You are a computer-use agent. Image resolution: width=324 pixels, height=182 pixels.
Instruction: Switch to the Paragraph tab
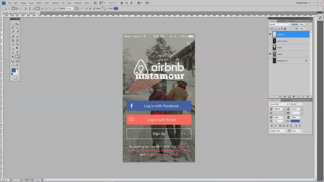pos(287,100)
